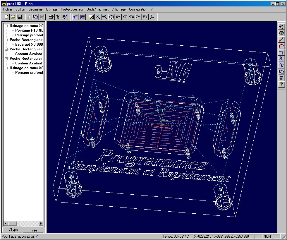Click NUM indicator in status bar
Image resolution: width=287 pixels, height=240 pixels.
click(x=267, y=236)
